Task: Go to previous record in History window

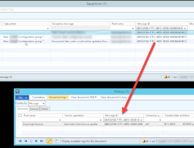Action: point(26,141)
